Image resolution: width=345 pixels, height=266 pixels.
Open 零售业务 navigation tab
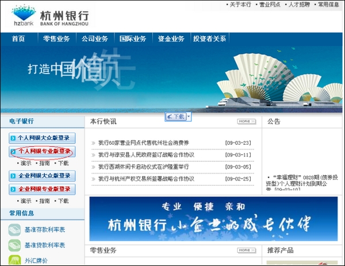(56, 39)
